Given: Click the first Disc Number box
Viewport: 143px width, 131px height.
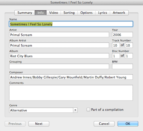Looking at the screenshot, I should 116,56.
